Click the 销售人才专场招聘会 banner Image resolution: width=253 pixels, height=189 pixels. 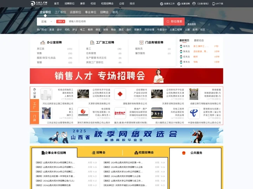click(126, 76)
